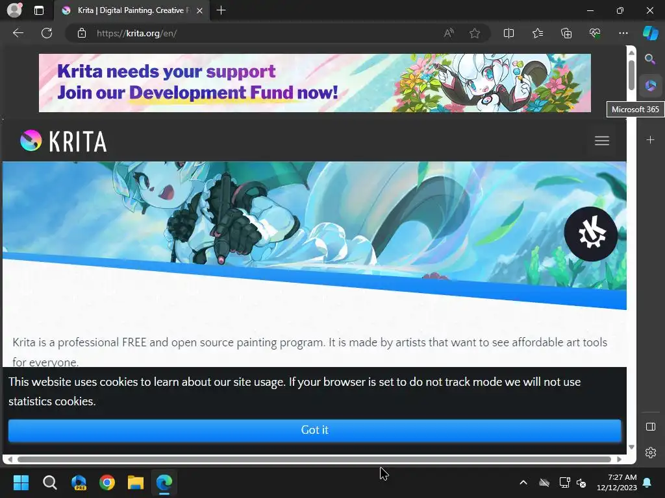Viewport: 665px width, 498px height.
Task: Open the sidebar search icon
Action: click(x=650, y=59)
